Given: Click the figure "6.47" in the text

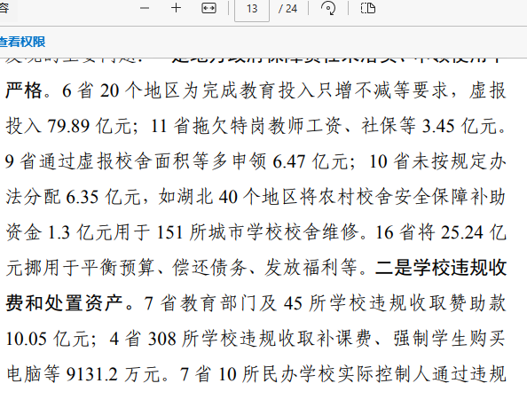Looking at the screenshot, I should [288, 161].
